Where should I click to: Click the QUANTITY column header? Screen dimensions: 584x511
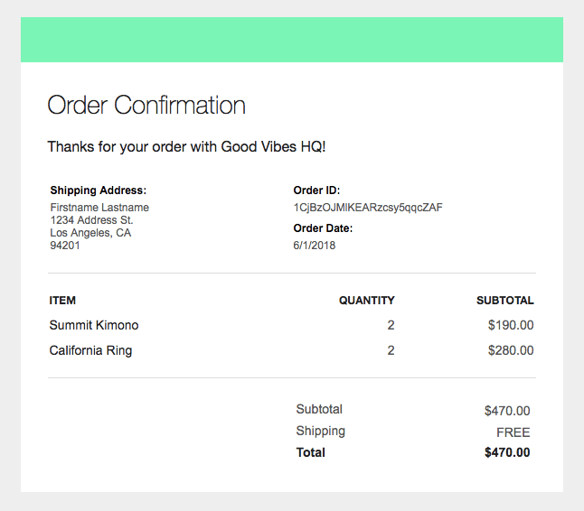tap(366, 301)
